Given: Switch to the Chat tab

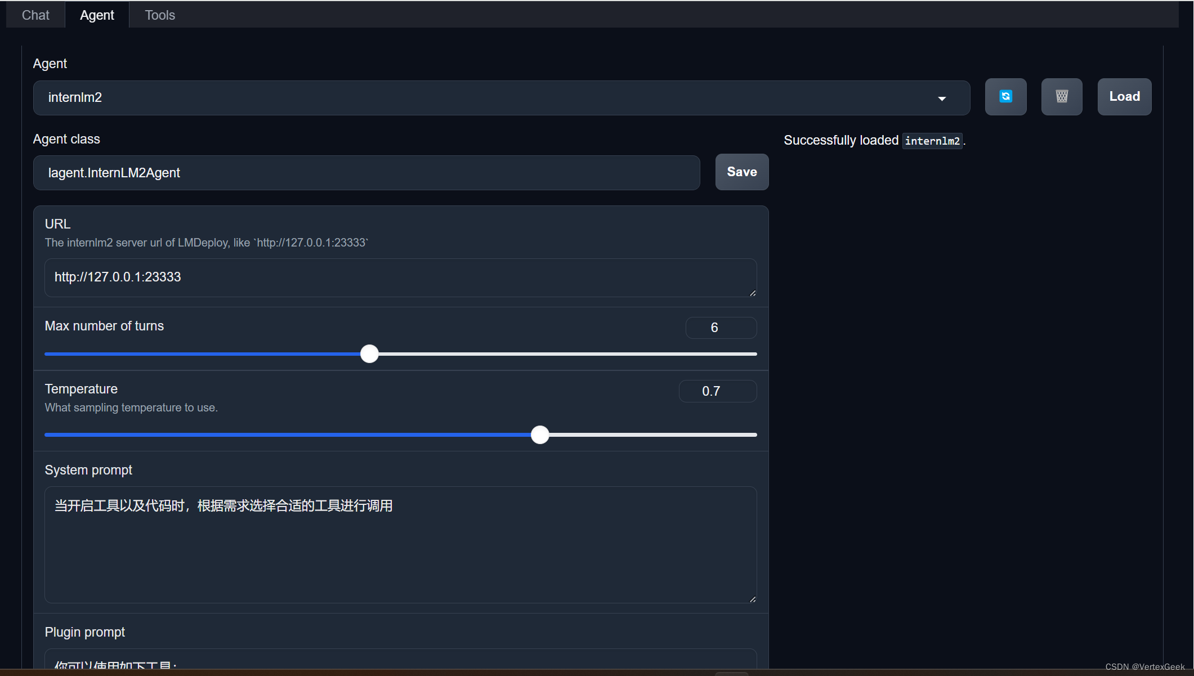Looking at the screenshot, I should click(35, 15).
